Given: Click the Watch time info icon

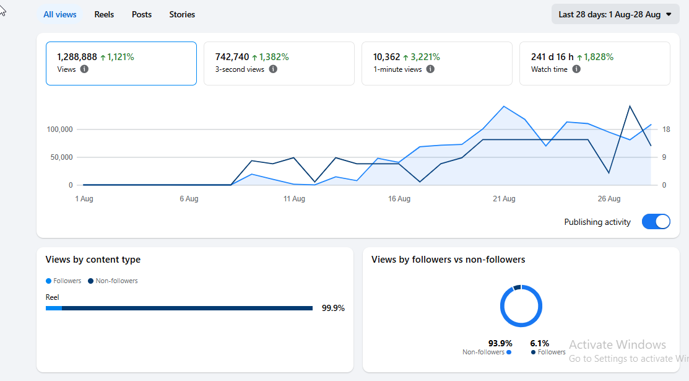Looking at the screenshot, I should click(x=576, y=69).
